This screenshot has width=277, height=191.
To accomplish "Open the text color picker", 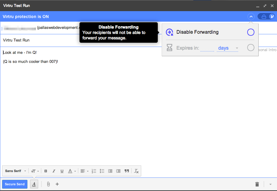I will 72,171.
